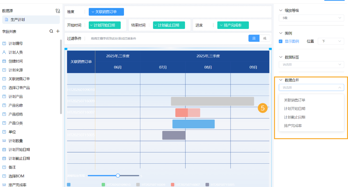Screen dimensions: 348x187
Task: Collapse the 数据标签 section
Action: (281, 57)
